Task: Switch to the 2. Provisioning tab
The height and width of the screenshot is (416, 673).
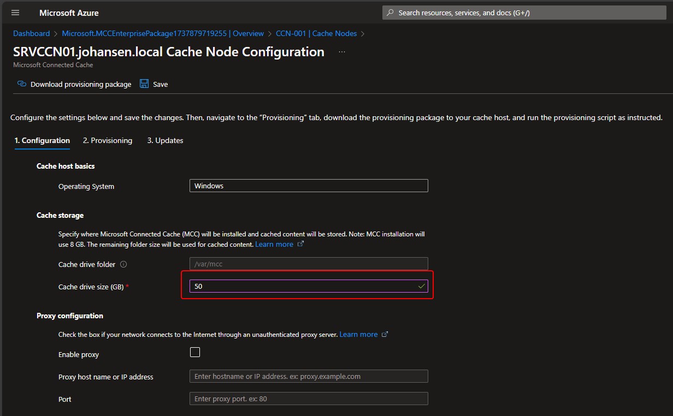Action: [108, 140]
